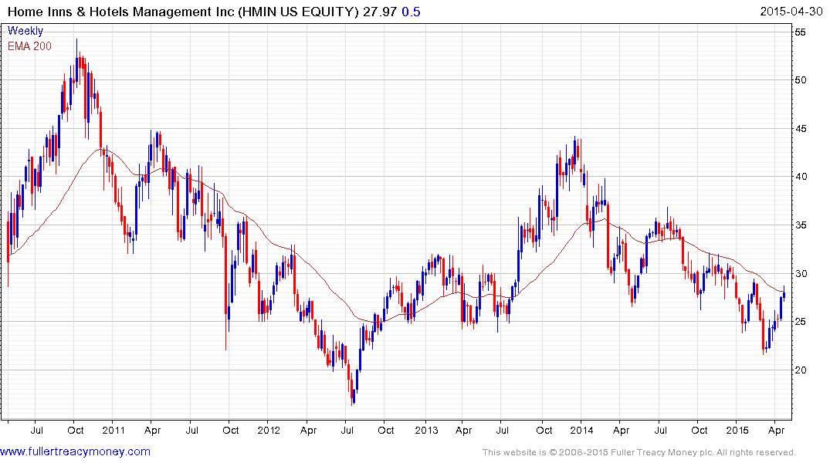Select the EMA 200 legend label
830x463 pixels.
32,46
